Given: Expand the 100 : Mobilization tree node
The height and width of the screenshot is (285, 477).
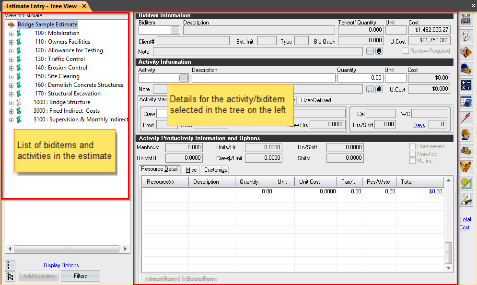Looking at the screenshot, I should point(11,34).
